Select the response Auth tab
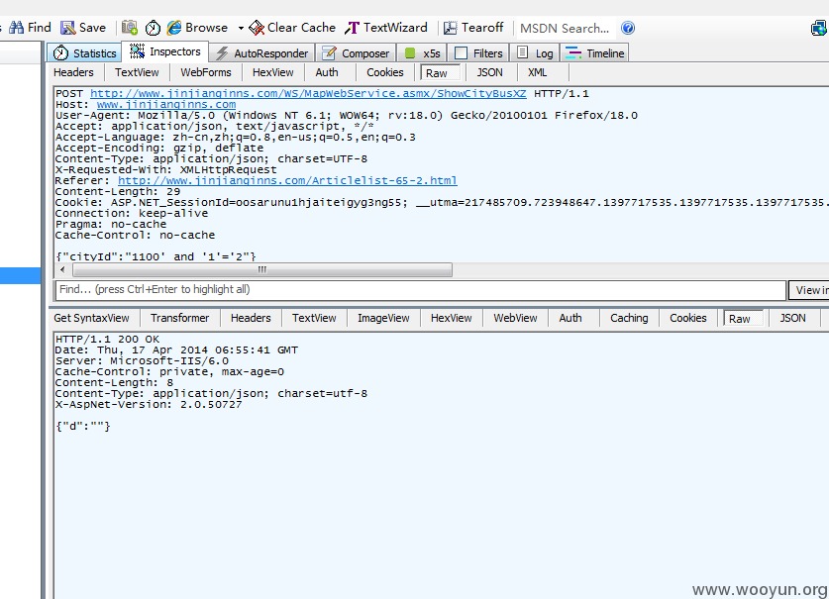The width and height of the screenshot is (829, 599). pyautogui.click(x=570, y=318)
